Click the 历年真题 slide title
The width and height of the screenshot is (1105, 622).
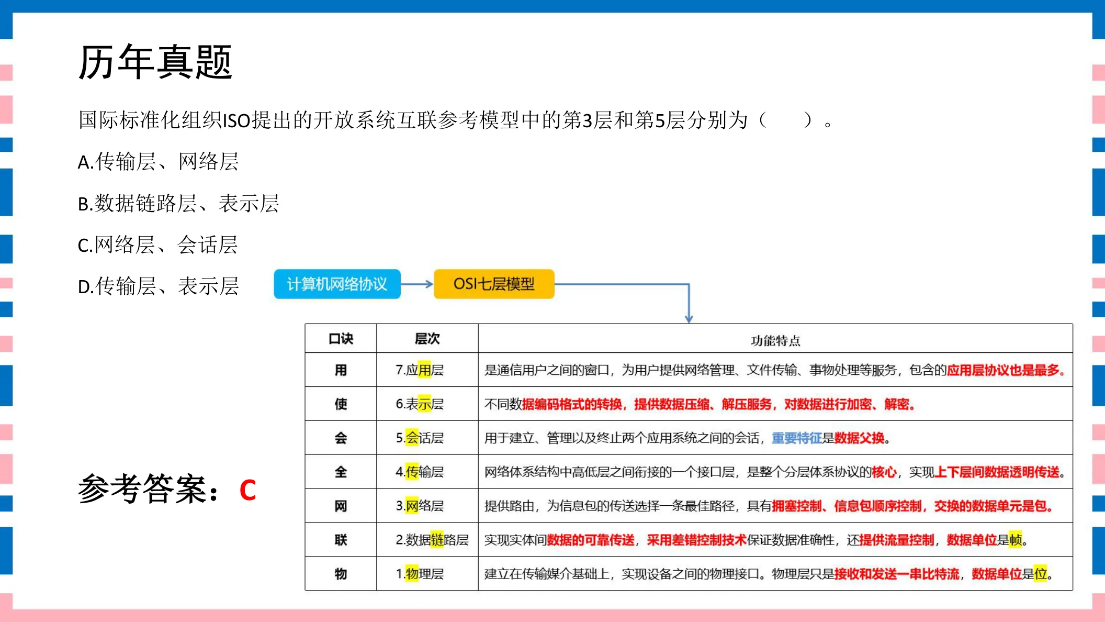pyautogui.click(x=155, y=62)
